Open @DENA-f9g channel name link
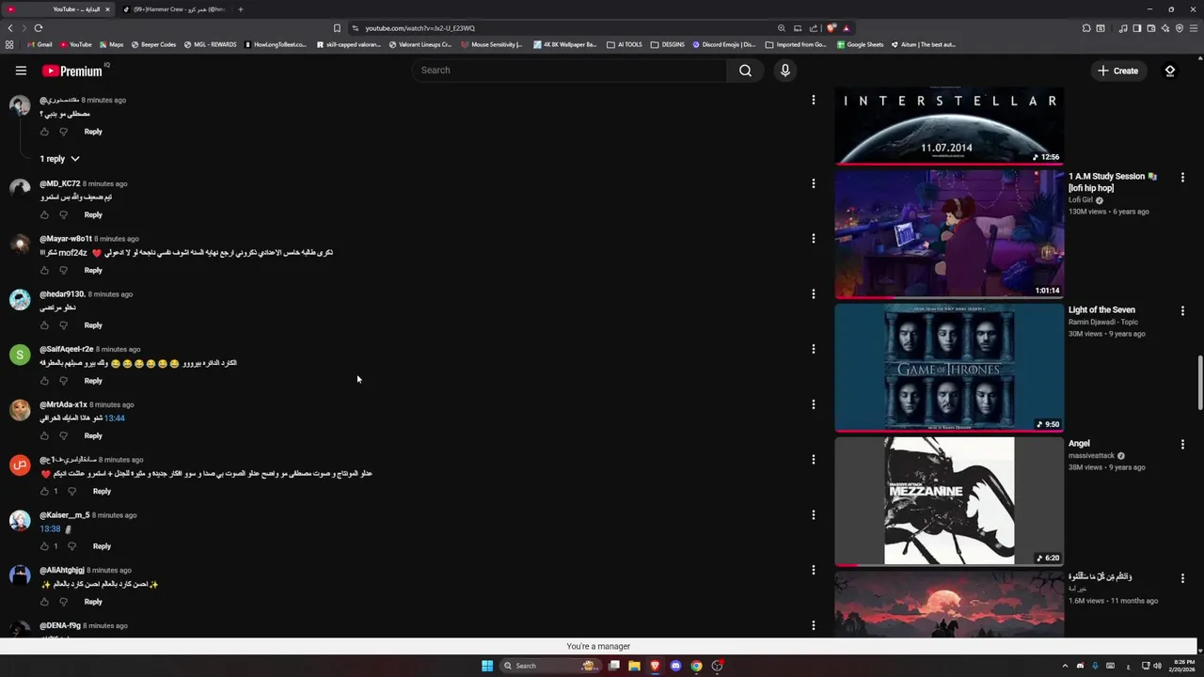1204x677 pixels. pos(60,626)
